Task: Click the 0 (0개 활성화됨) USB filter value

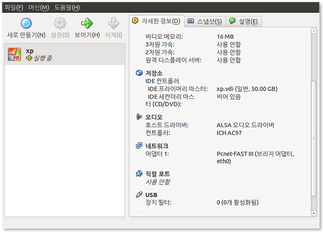Action: 237,202
